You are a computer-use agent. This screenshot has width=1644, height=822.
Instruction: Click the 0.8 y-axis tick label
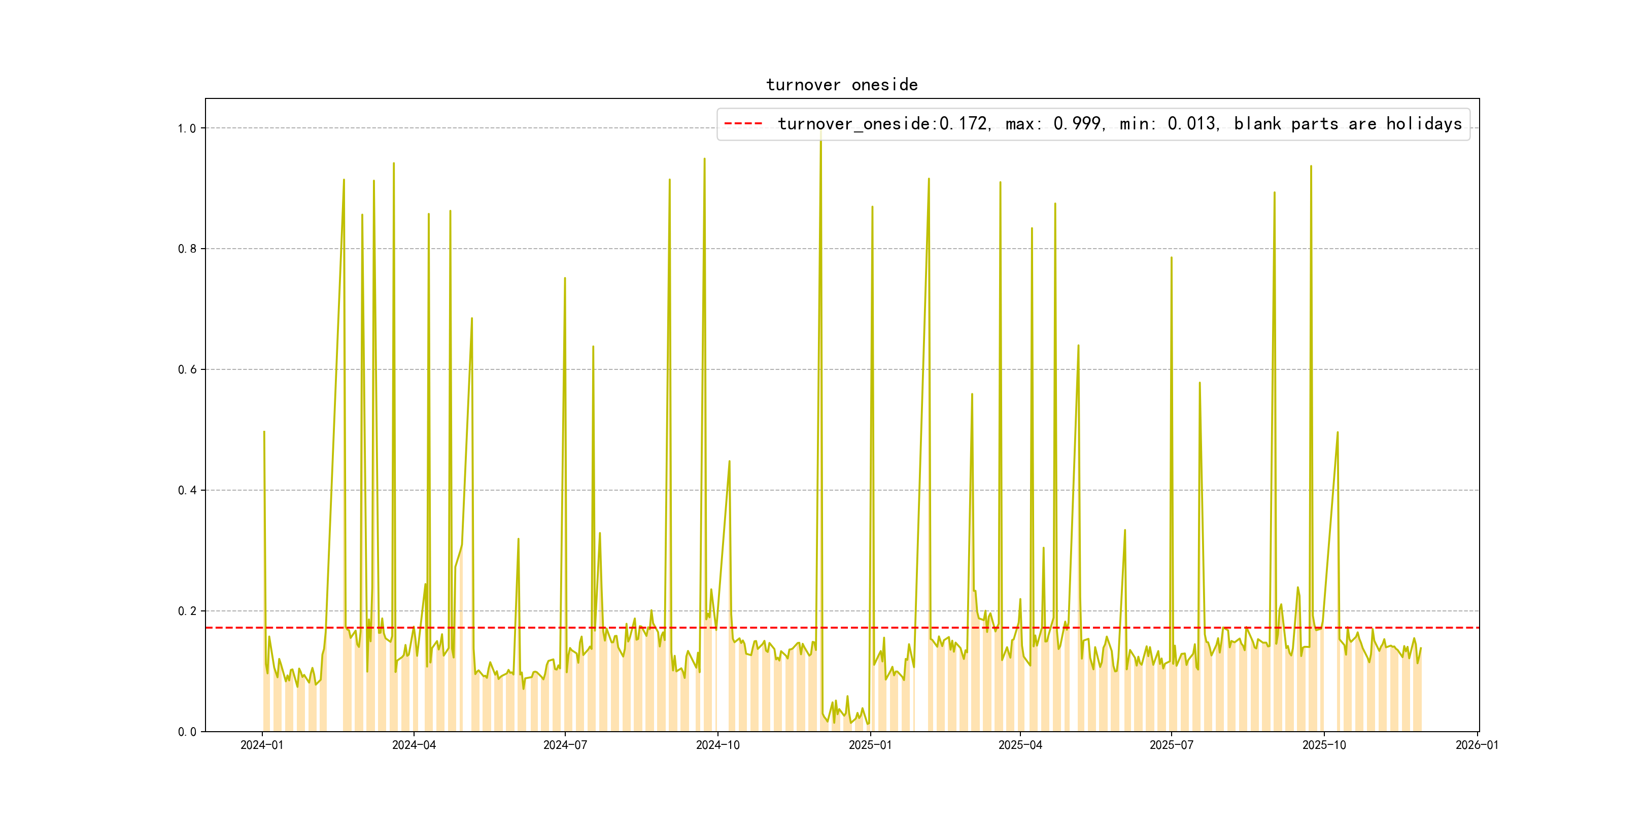(x=186, y=249)
